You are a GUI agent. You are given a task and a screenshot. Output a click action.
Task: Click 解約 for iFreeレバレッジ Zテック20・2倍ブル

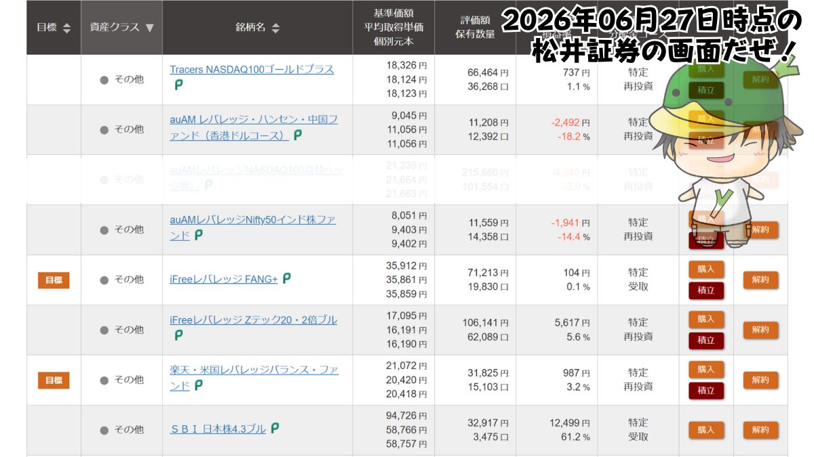[x=760, y=330]
